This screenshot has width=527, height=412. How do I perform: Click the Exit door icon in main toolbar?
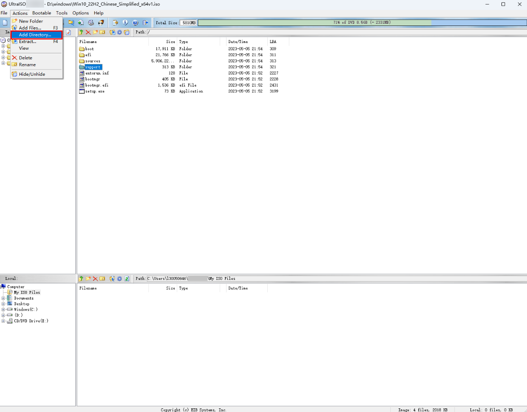(145, 22)
